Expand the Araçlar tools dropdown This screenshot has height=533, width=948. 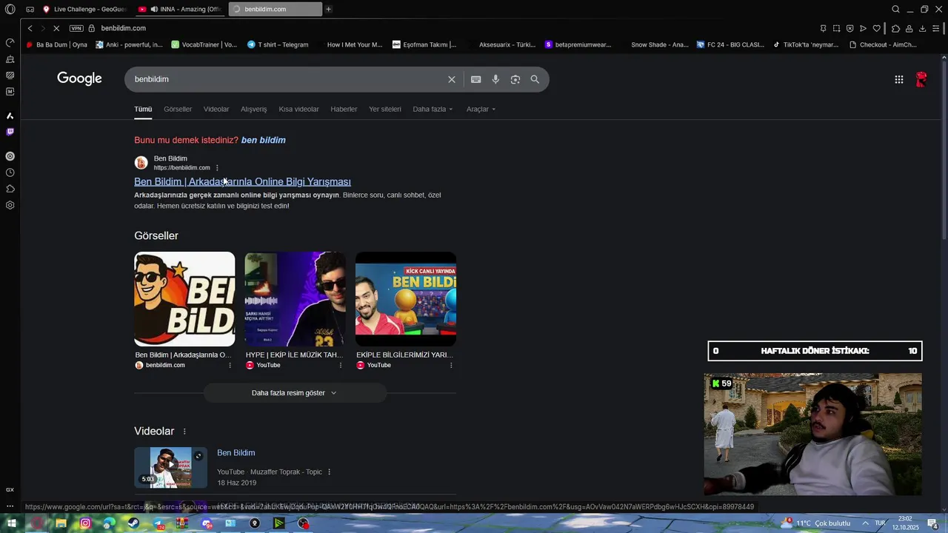(x=481, y=109)
